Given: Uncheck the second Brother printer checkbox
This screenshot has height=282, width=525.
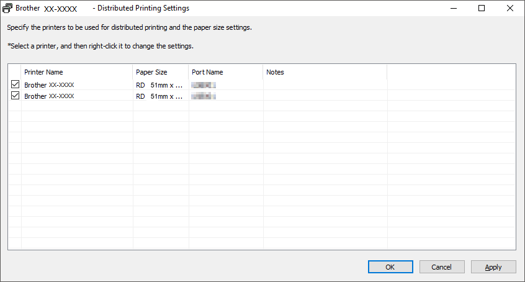Looking at the screenshot, I should (15, 96).
